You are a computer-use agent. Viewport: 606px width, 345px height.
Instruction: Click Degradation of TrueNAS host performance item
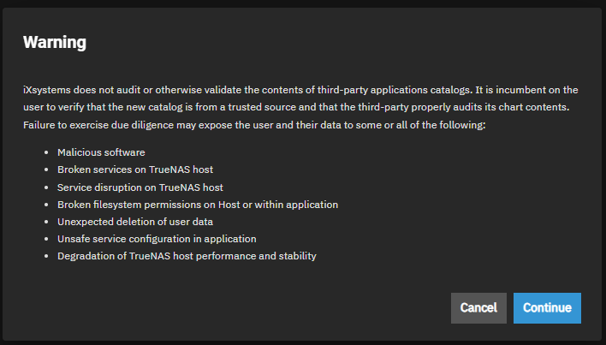(187, 255)
